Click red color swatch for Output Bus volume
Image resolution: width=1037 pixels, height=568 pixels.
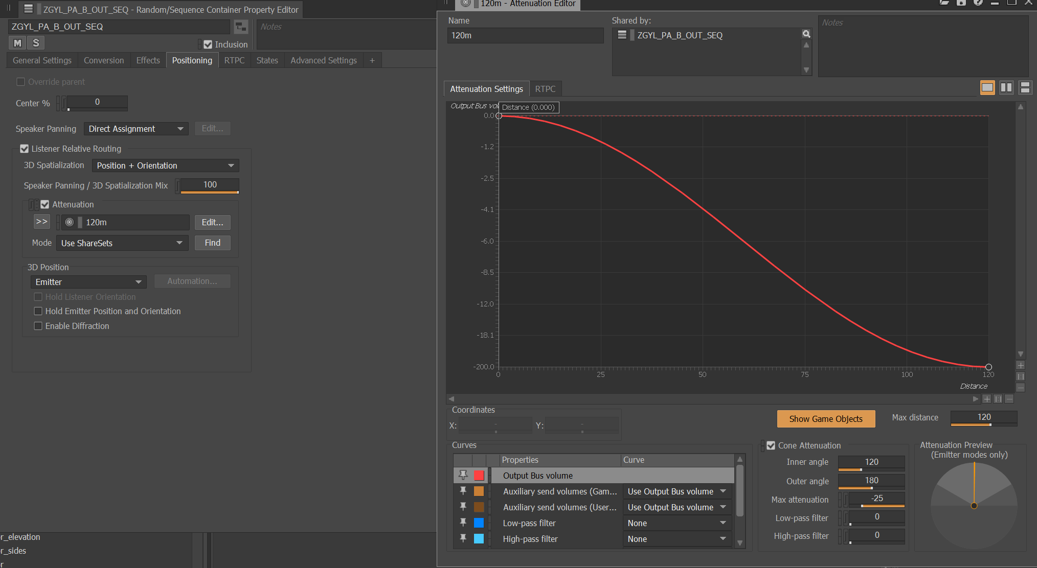pos(479,476)
